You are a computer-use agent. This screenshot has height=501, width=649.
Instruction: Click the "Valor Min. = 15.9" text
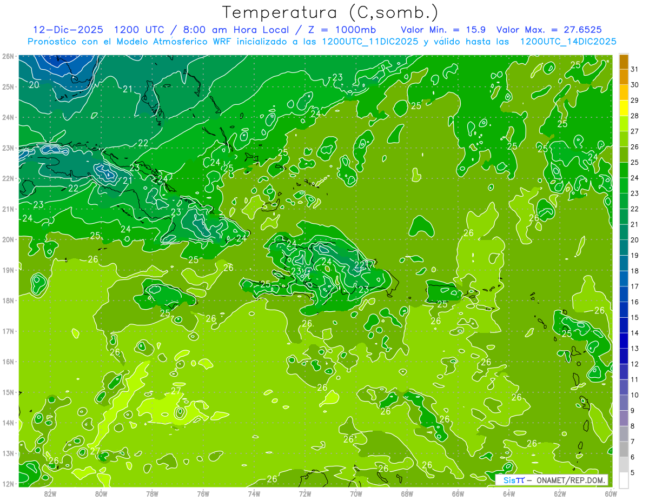[x=443, y=30]
